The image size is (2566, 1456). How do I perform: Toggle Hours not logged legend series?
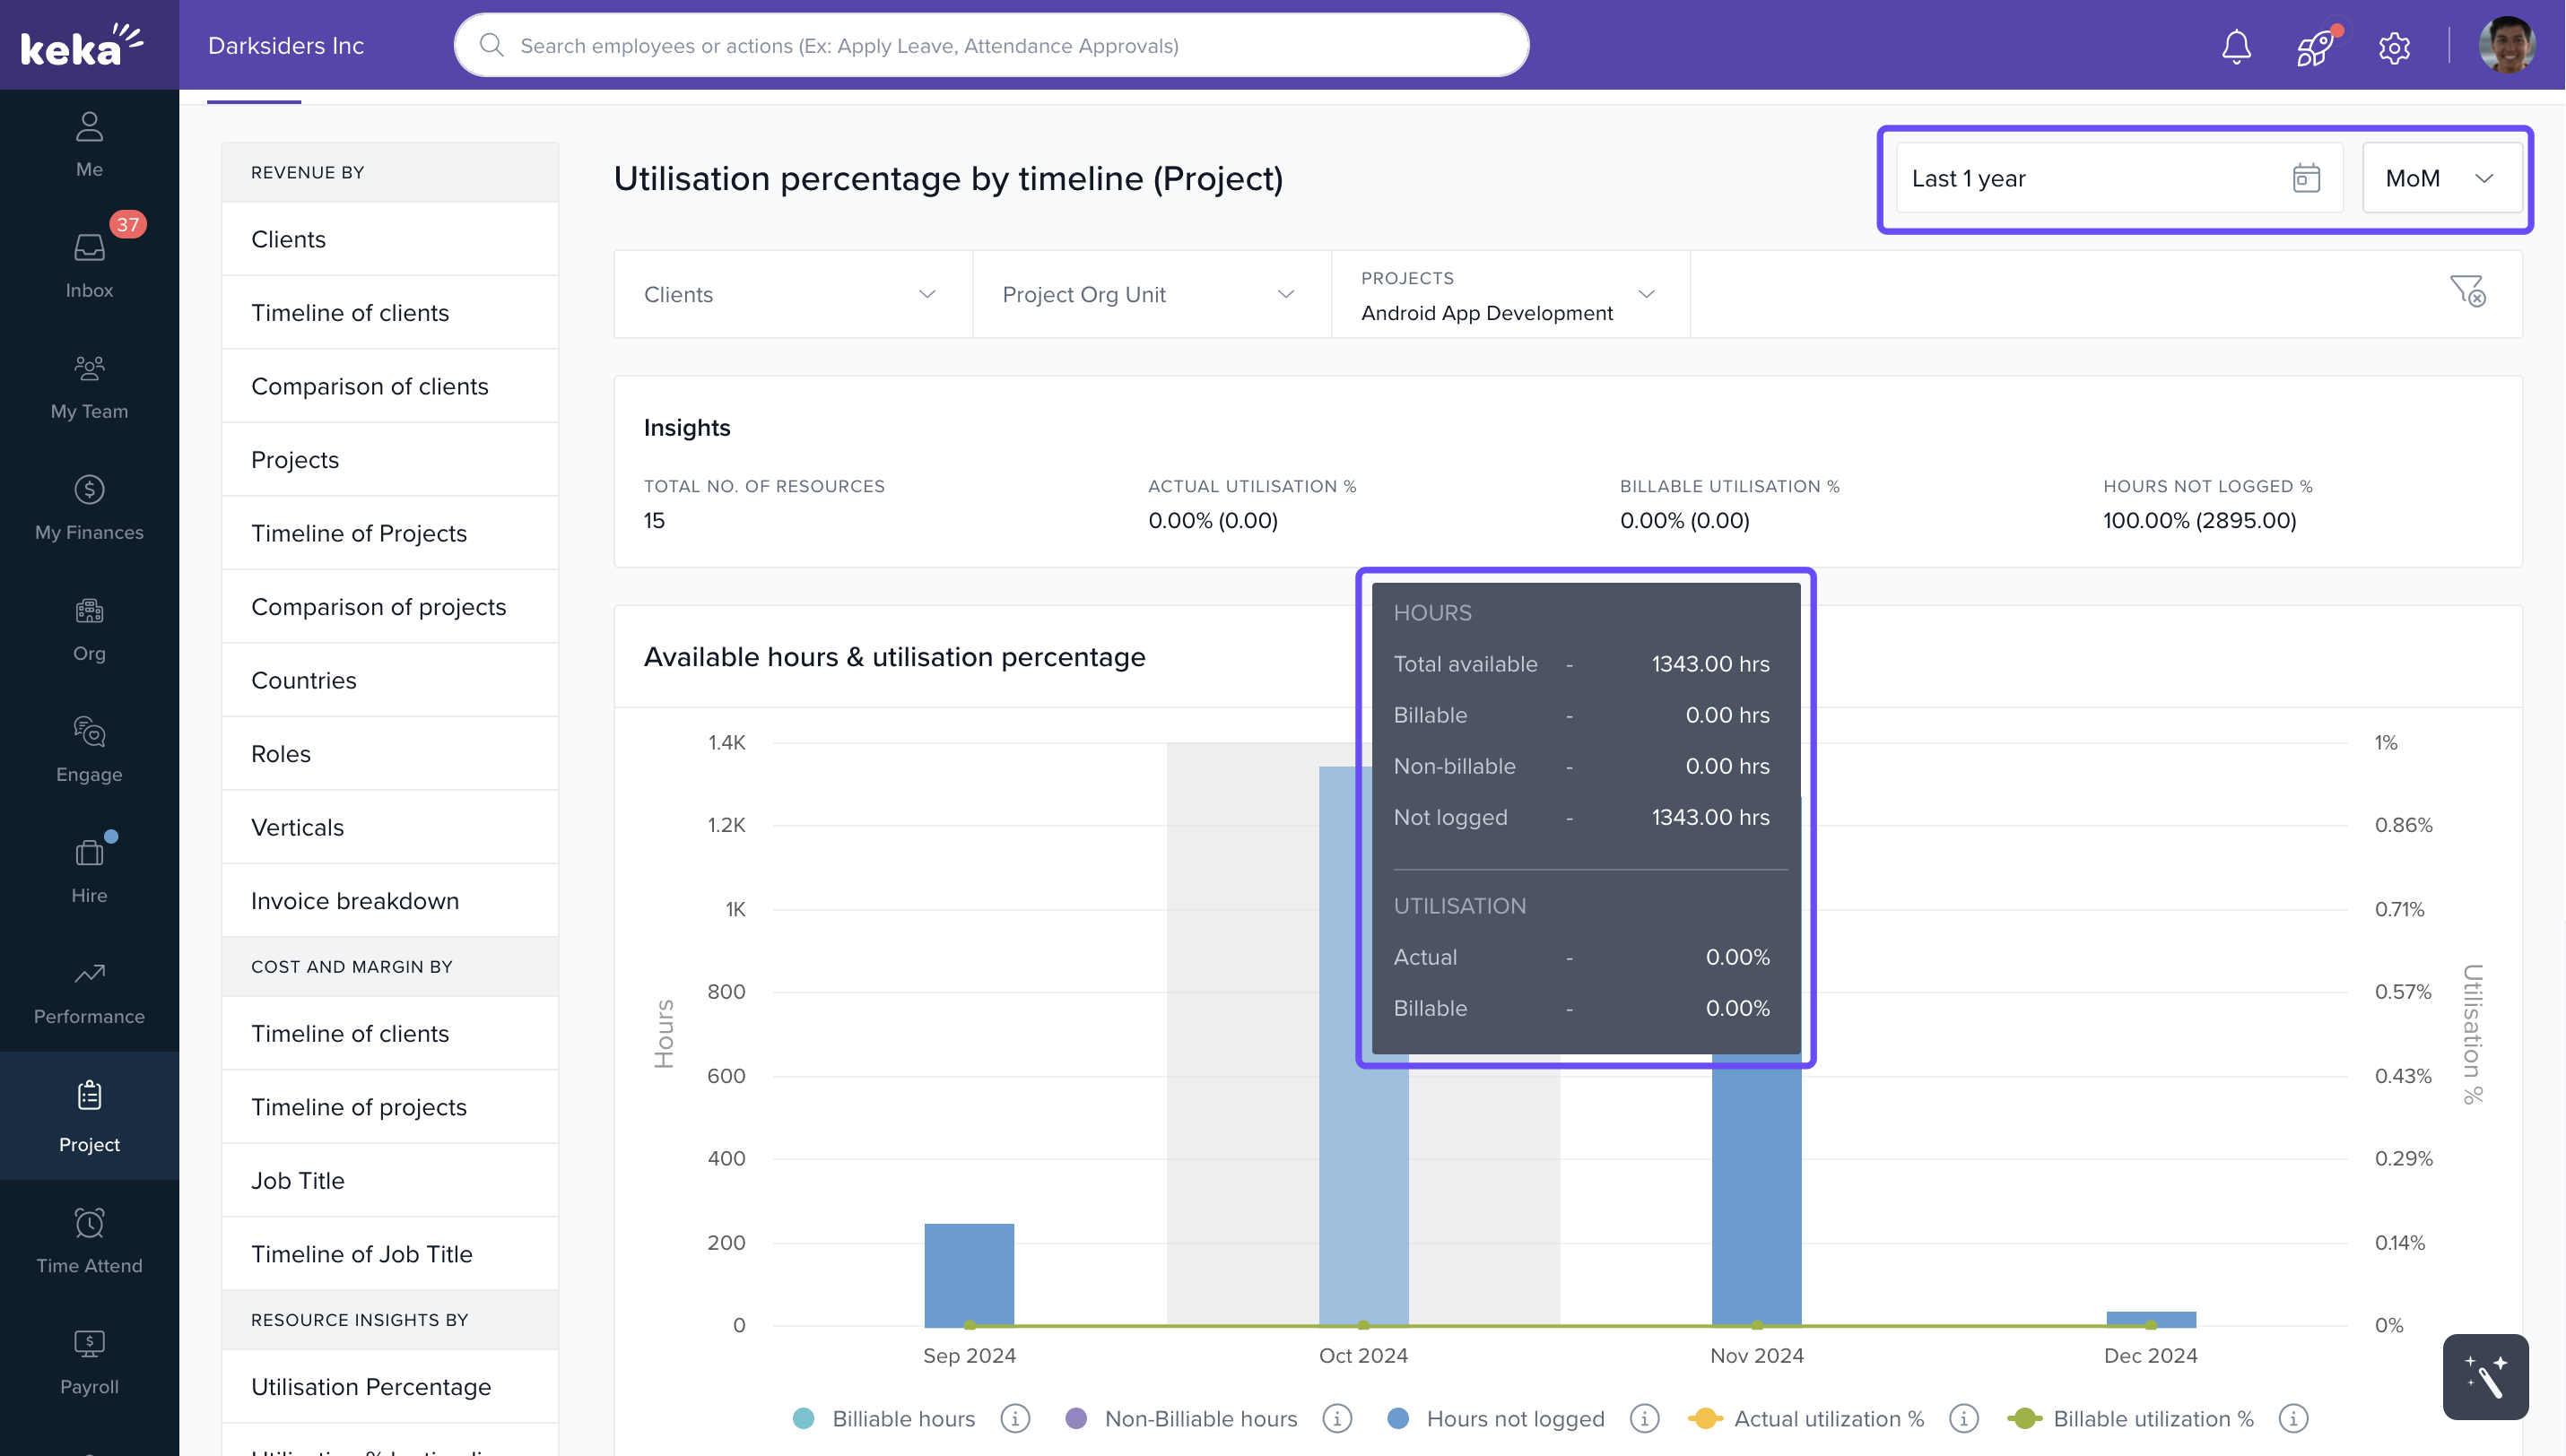(x=1514, y=1418)
